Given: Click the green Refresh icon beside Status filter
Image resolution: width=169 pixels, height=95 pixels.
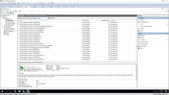Looking at the screenshot, I should [x=50, y=18].
